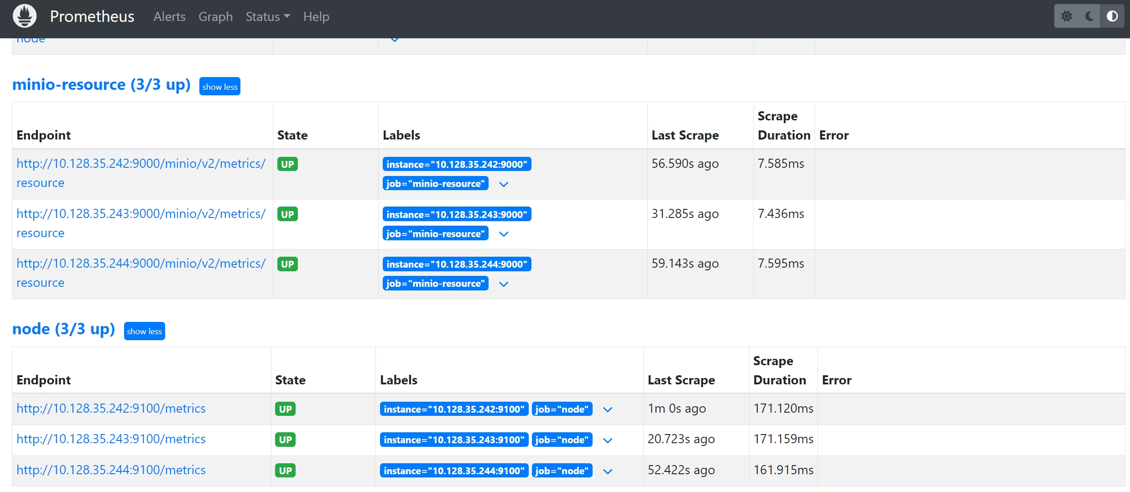
Task: Open 10.128.35.244:9000 minio resource endpoint link
Action: pyautogui.click(x=141, y=273)
